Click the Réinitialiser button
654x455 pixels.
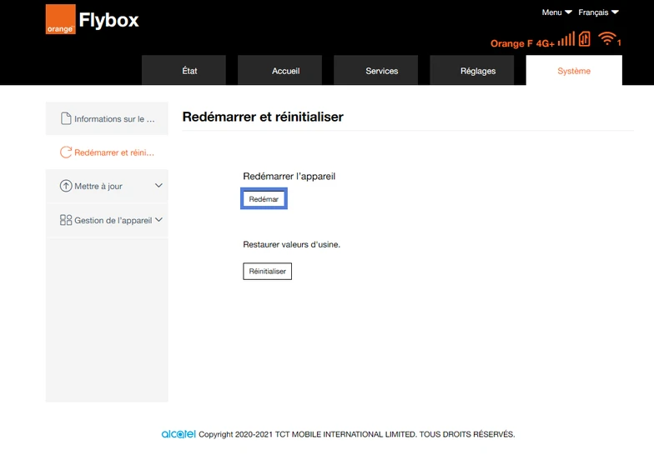(267, 272)
